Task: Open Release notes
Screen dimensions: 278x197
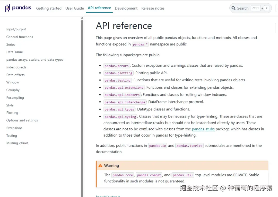Action: (x=153, y=8)
